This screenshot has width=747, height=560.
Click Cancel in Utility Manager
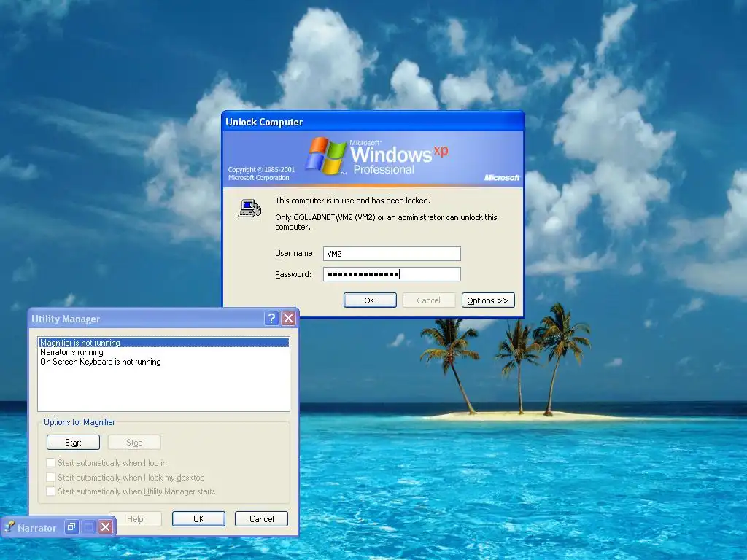click(262, 518)
